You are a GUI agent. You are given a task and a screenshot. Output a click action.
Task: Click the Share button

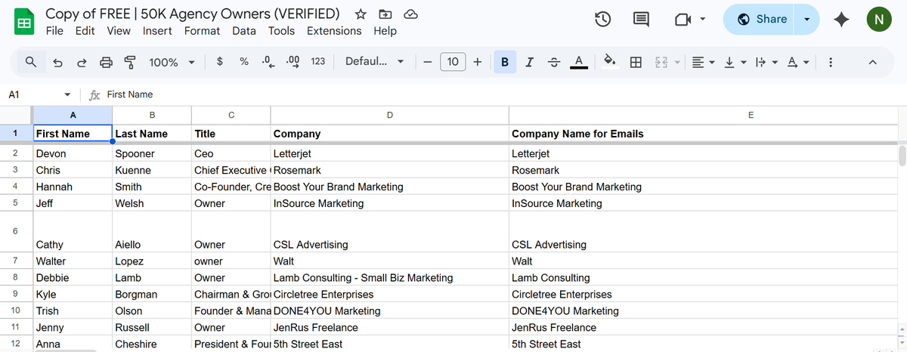pyautogui.click(x=762, y=20)
